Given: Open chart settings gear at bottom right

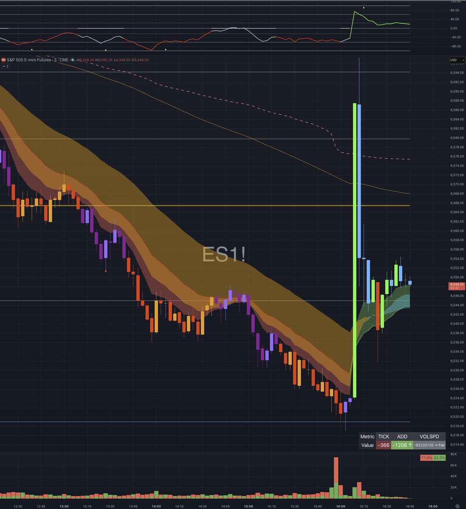Looking at the screenshot, I should point(457,506).
